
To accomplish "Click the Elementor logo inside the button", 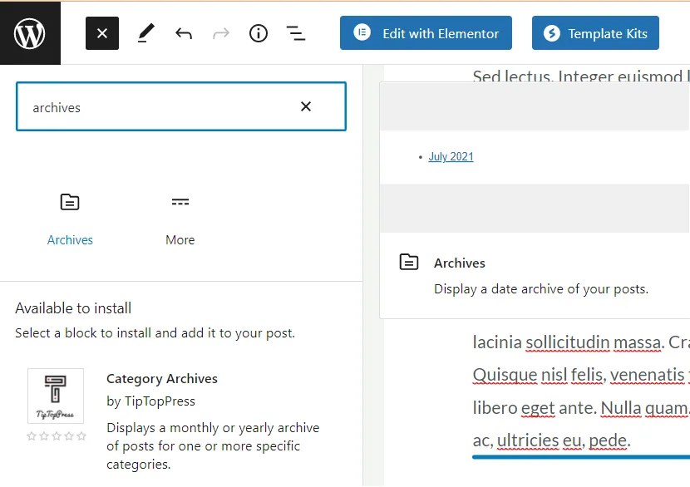I will (x=362, y=33).
